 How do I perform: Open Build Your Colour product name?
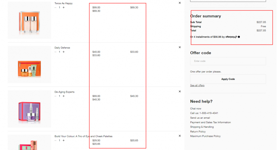point(83,136)
